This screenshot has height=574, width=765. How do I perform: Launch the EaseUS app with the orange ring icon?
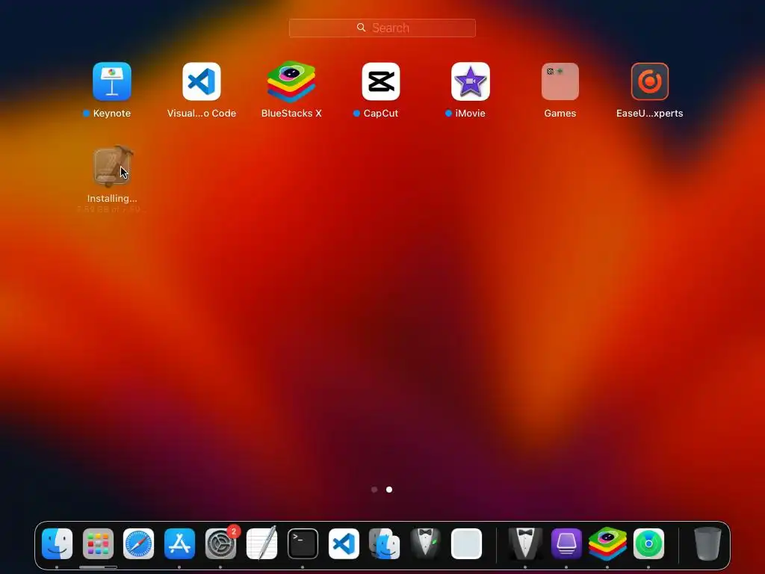[x=650, y=81]
